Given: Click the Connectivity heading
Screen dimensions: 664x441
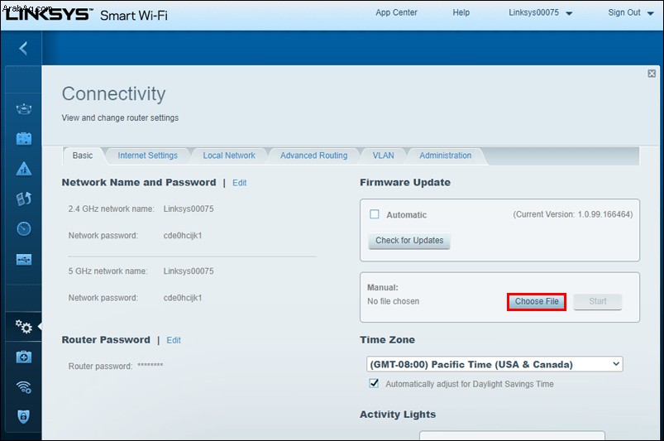Looking at the screenshot, I should point(113,94).
